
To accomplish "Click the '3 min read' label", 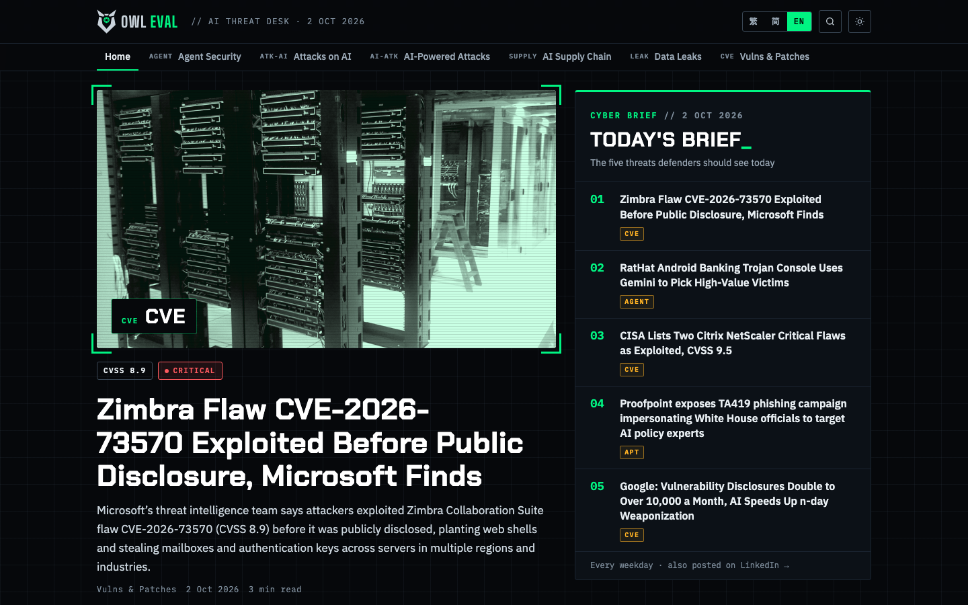I will (275, 590).
